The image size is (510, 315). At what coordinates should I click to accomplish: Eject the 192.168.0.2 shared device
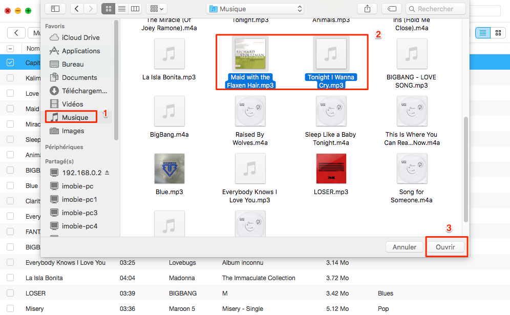coord(108,173)
